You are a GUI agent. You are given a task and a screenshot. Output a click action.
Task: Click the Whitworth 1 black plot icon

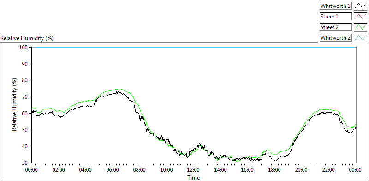[x=361, y=6]
